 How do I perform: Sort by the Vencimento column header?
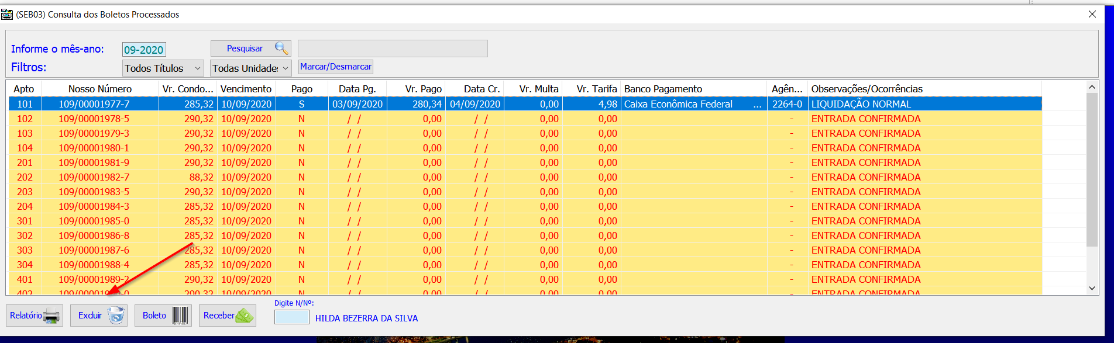pyautogui.click(x=246, y=89)
